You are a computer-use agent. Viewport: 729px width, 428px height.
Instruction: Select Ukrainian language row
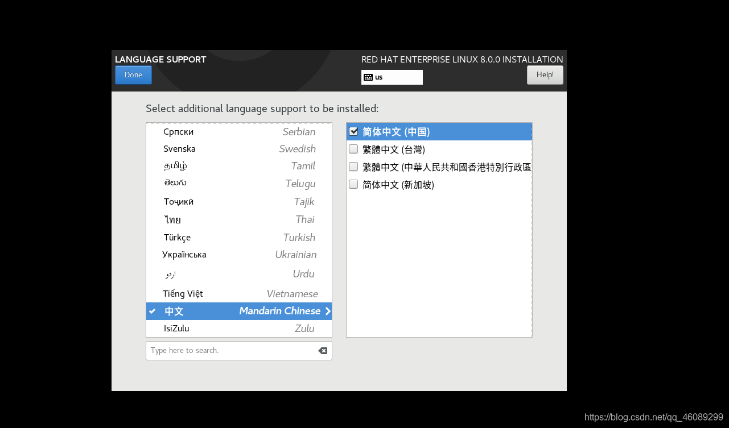pos(239,255)
